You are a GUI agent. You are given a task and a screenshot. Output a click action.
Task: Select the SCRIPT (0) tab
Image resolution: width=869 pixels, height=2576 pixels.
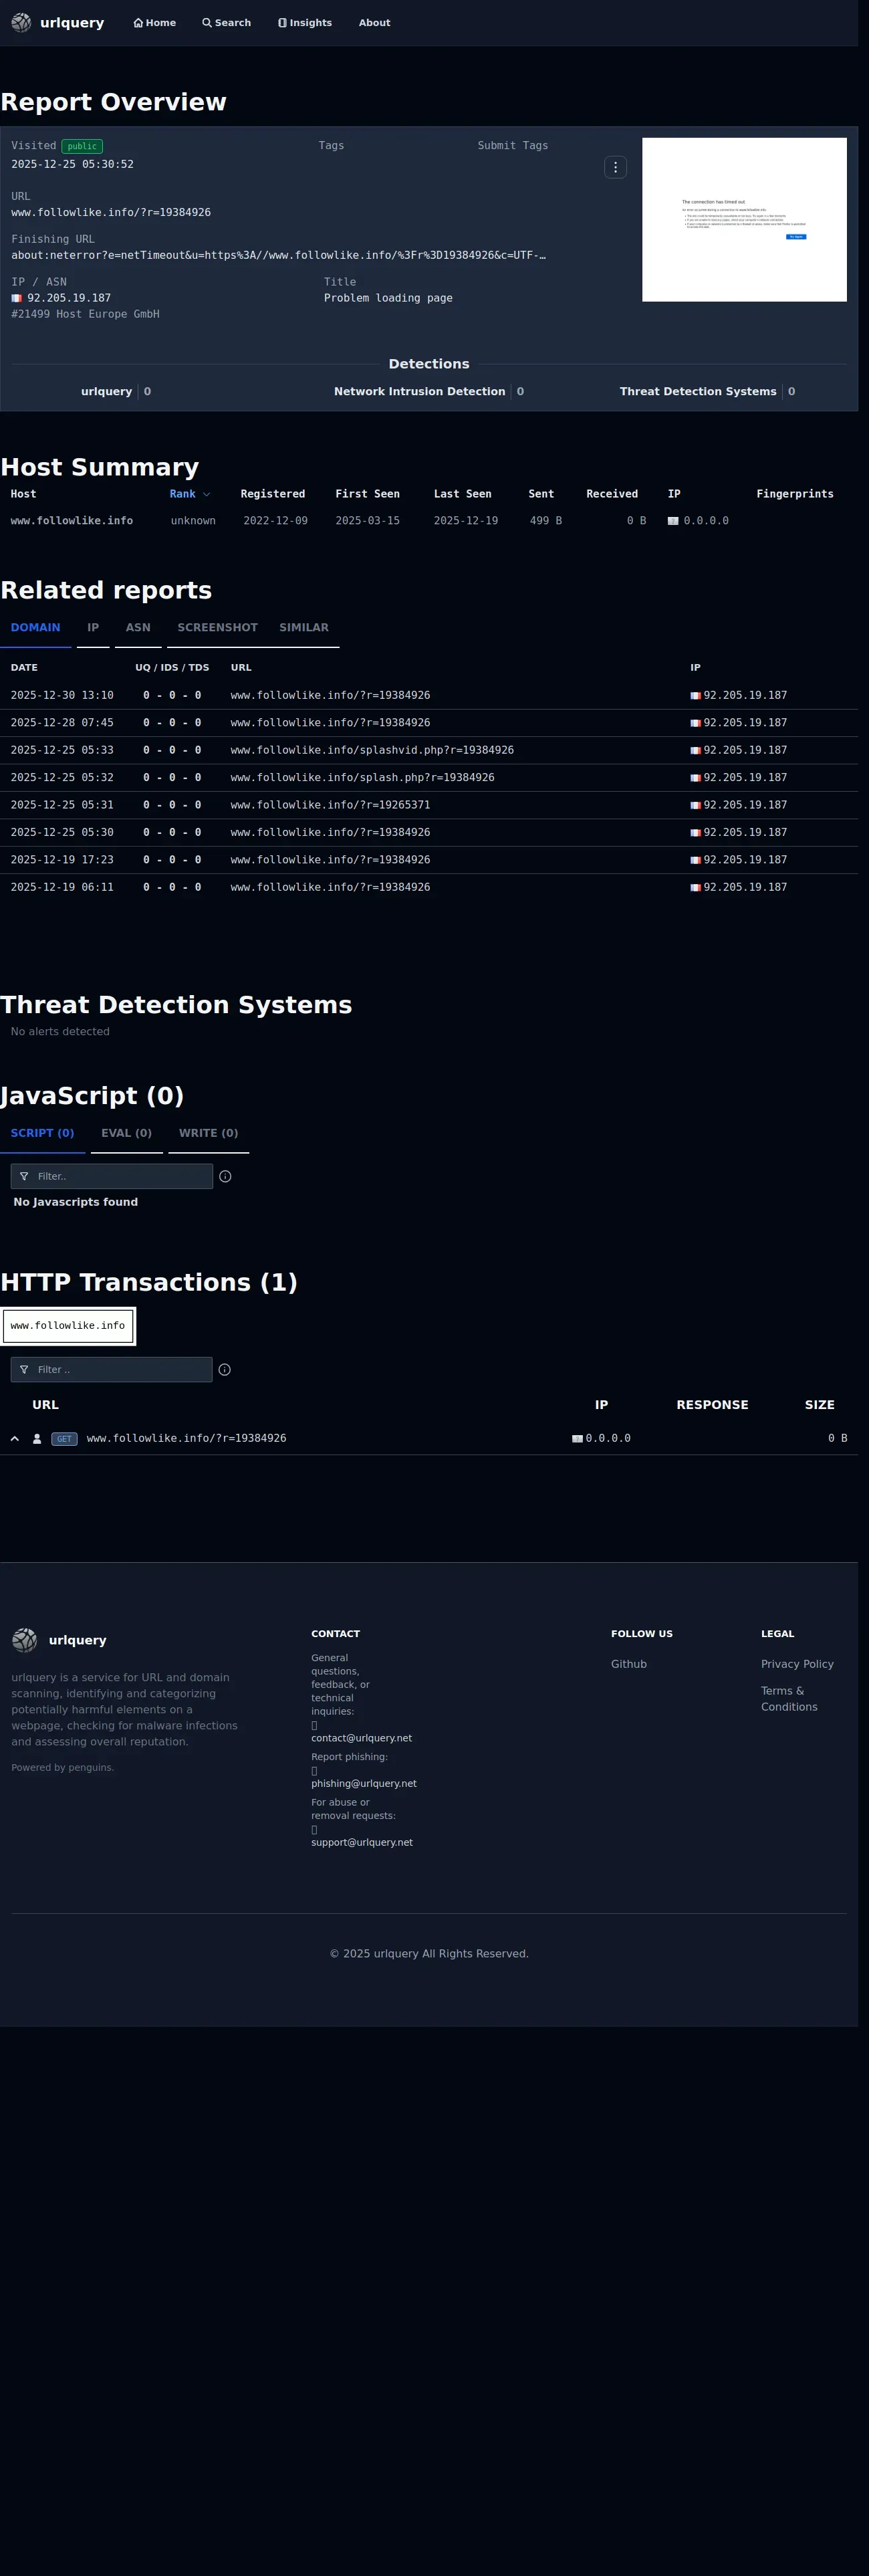coord(42,1133)
